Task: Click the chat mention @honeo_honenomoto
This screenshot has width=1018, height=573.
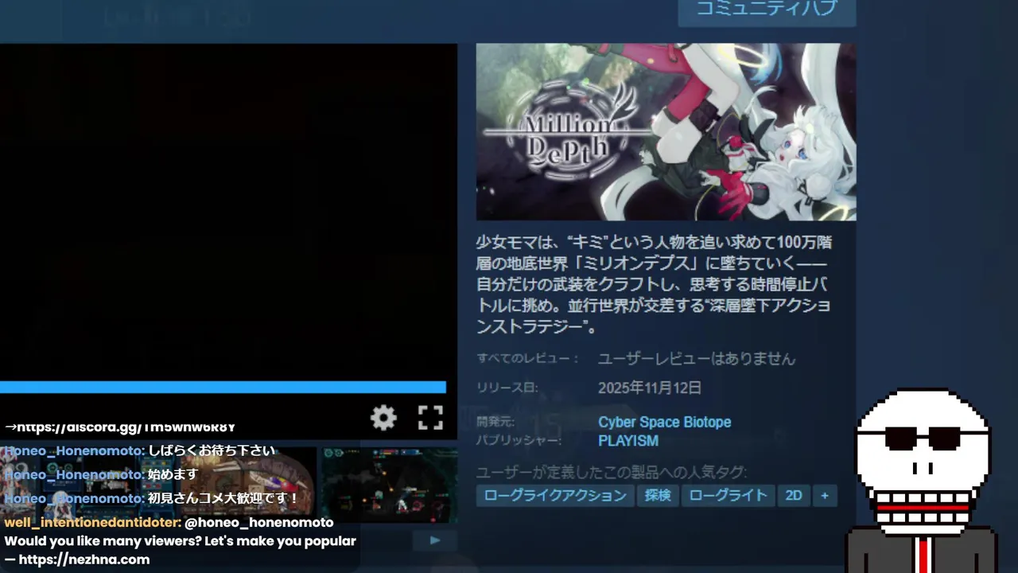Action: [258, 523]
